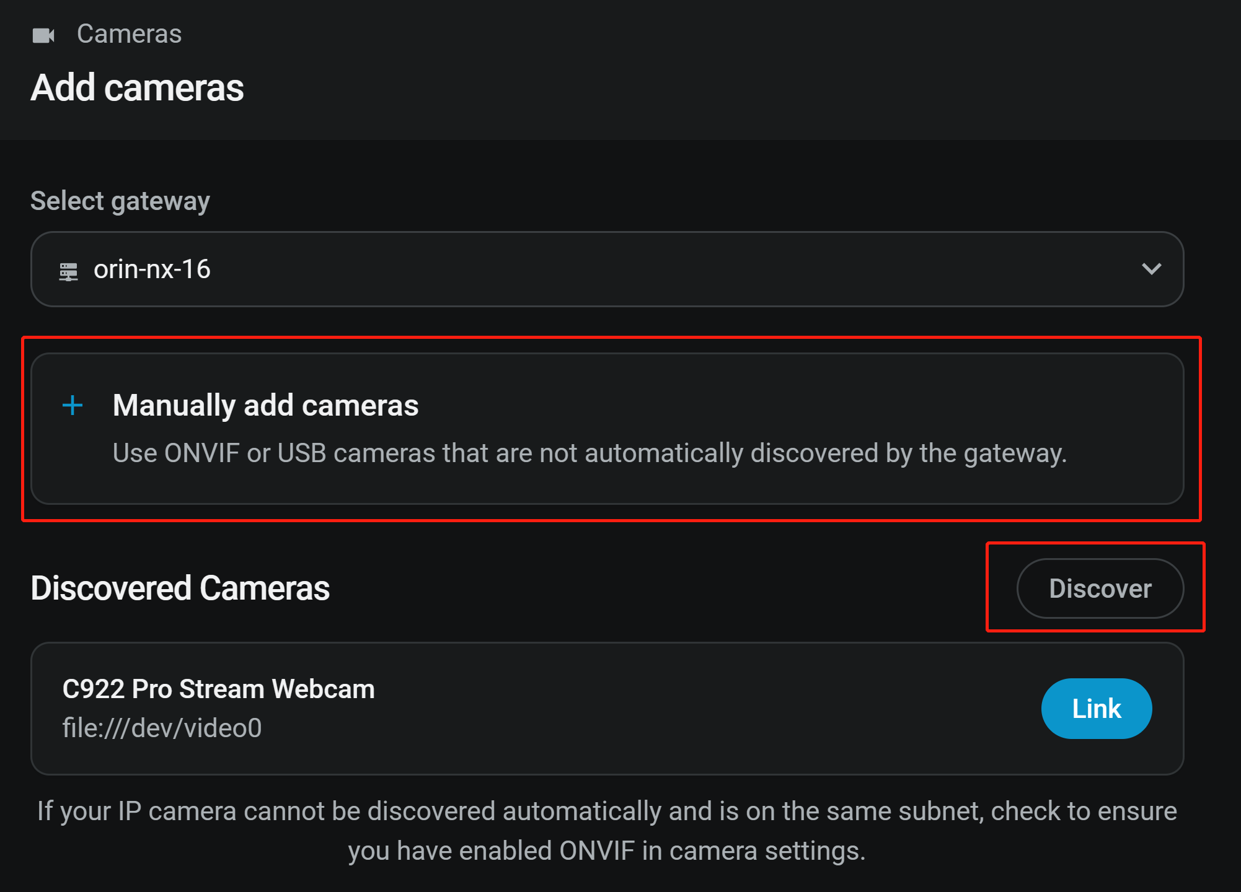Screen dimensions: 1241x892
Task: Link the C922 Pro Stream Webcam
Action: pos(1097,709)
